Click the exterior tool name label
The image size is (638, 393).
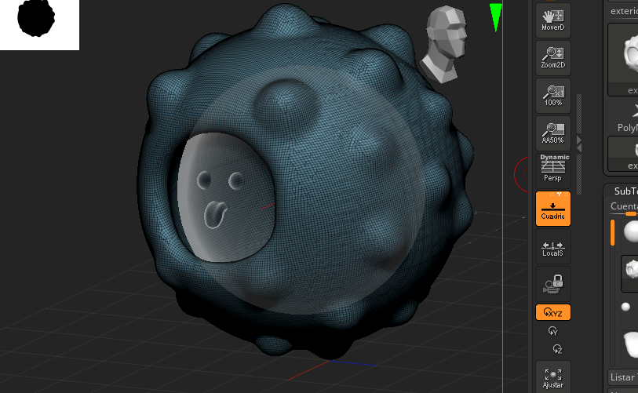624,12
